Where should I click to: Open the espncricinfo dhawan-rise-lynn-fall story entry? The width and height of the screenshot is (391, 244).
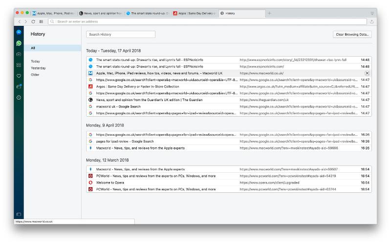tap(229, 60)
